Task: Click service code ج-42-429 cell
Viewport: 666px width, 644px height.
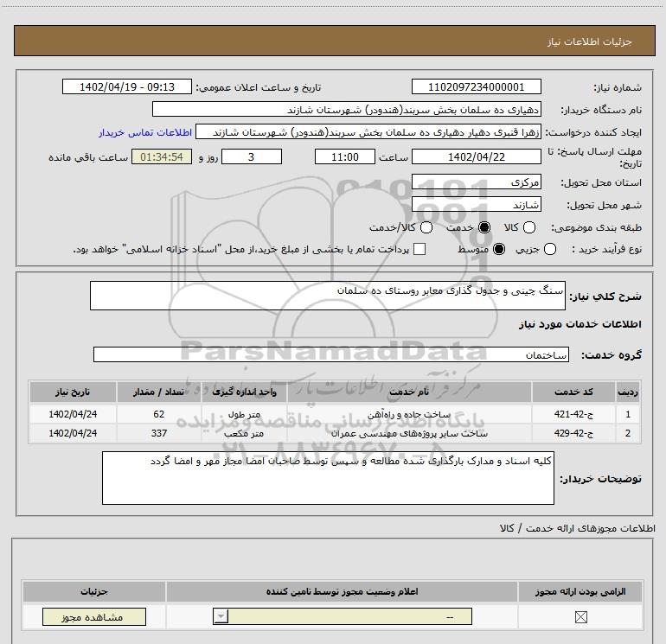Action: click(x=573, y=433)
